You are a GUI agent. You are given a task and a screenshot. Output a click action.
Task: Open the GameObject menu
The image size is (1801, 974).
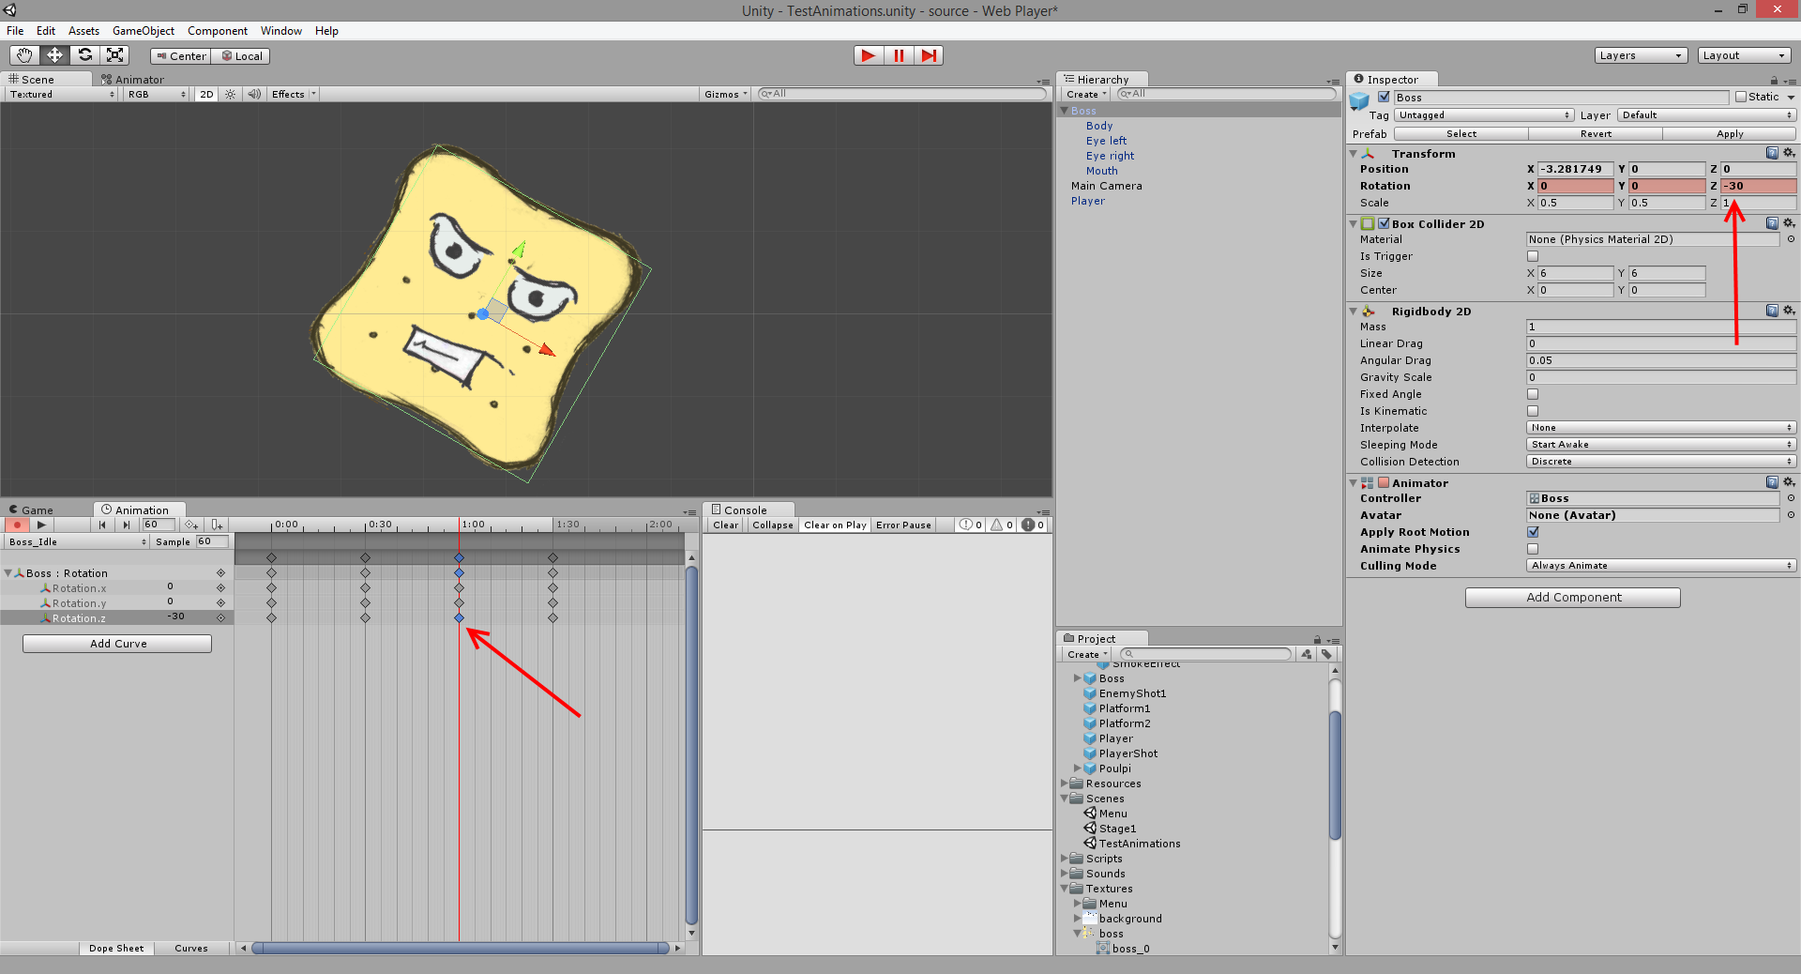(144, 31)
